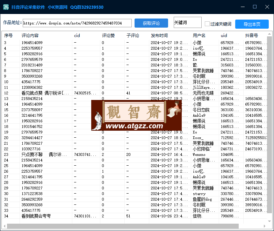The width and height of the screenshot is (274, 231).
Task: Select username JillKaye in row 11
Action: point(203,87)
